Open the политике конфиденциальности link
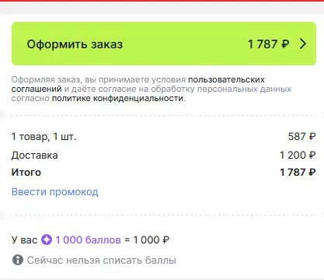The height and width of the screenshot is (280, 324). (x=118, y=99)
